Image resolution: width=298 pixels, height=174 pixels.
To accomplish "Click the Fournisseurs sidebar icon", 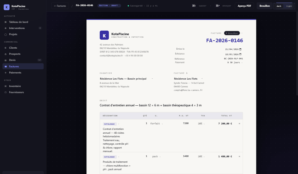I will pos(5,92).
